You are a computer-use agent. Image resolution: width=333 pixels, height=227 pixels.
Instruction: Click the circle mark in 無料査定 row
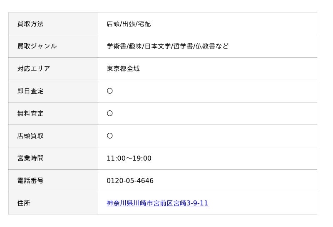tap(110, 114)
